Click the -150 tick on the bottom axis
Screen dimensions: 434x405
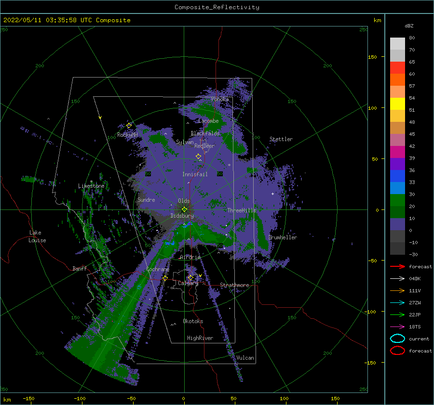pyautogui.click(x=28, y=398)
